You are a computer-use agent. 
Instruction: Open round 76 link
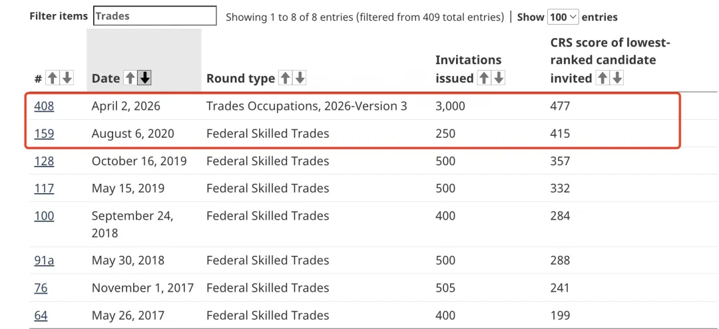[x=41, y=288]
